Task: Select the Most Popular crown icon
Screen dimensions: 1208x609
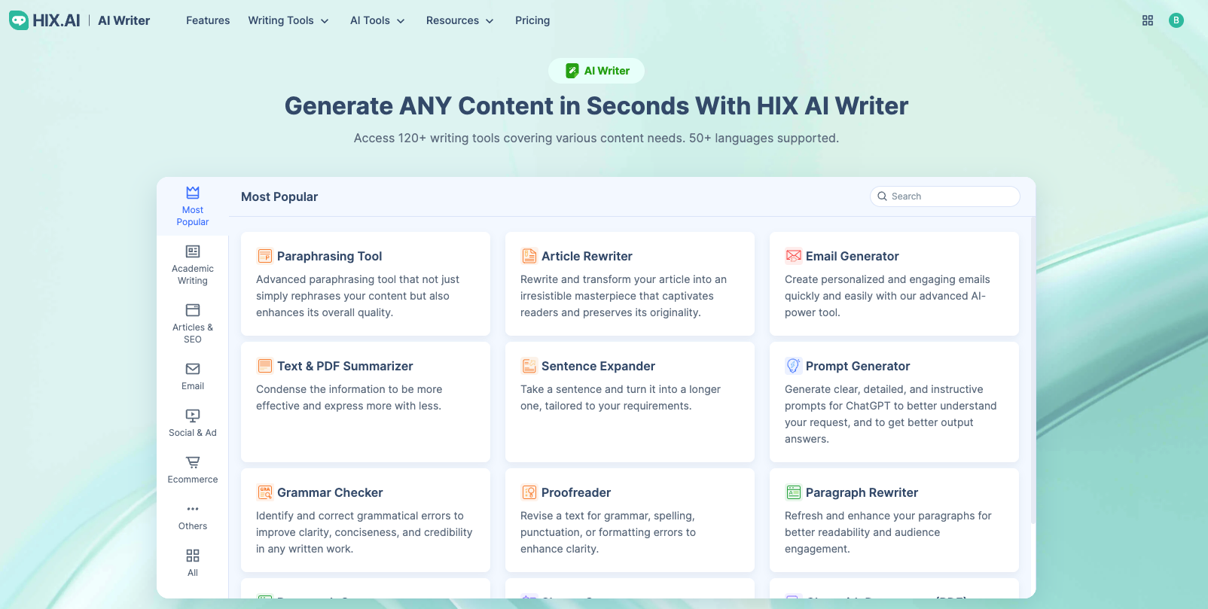Action: tap(193, 192)
